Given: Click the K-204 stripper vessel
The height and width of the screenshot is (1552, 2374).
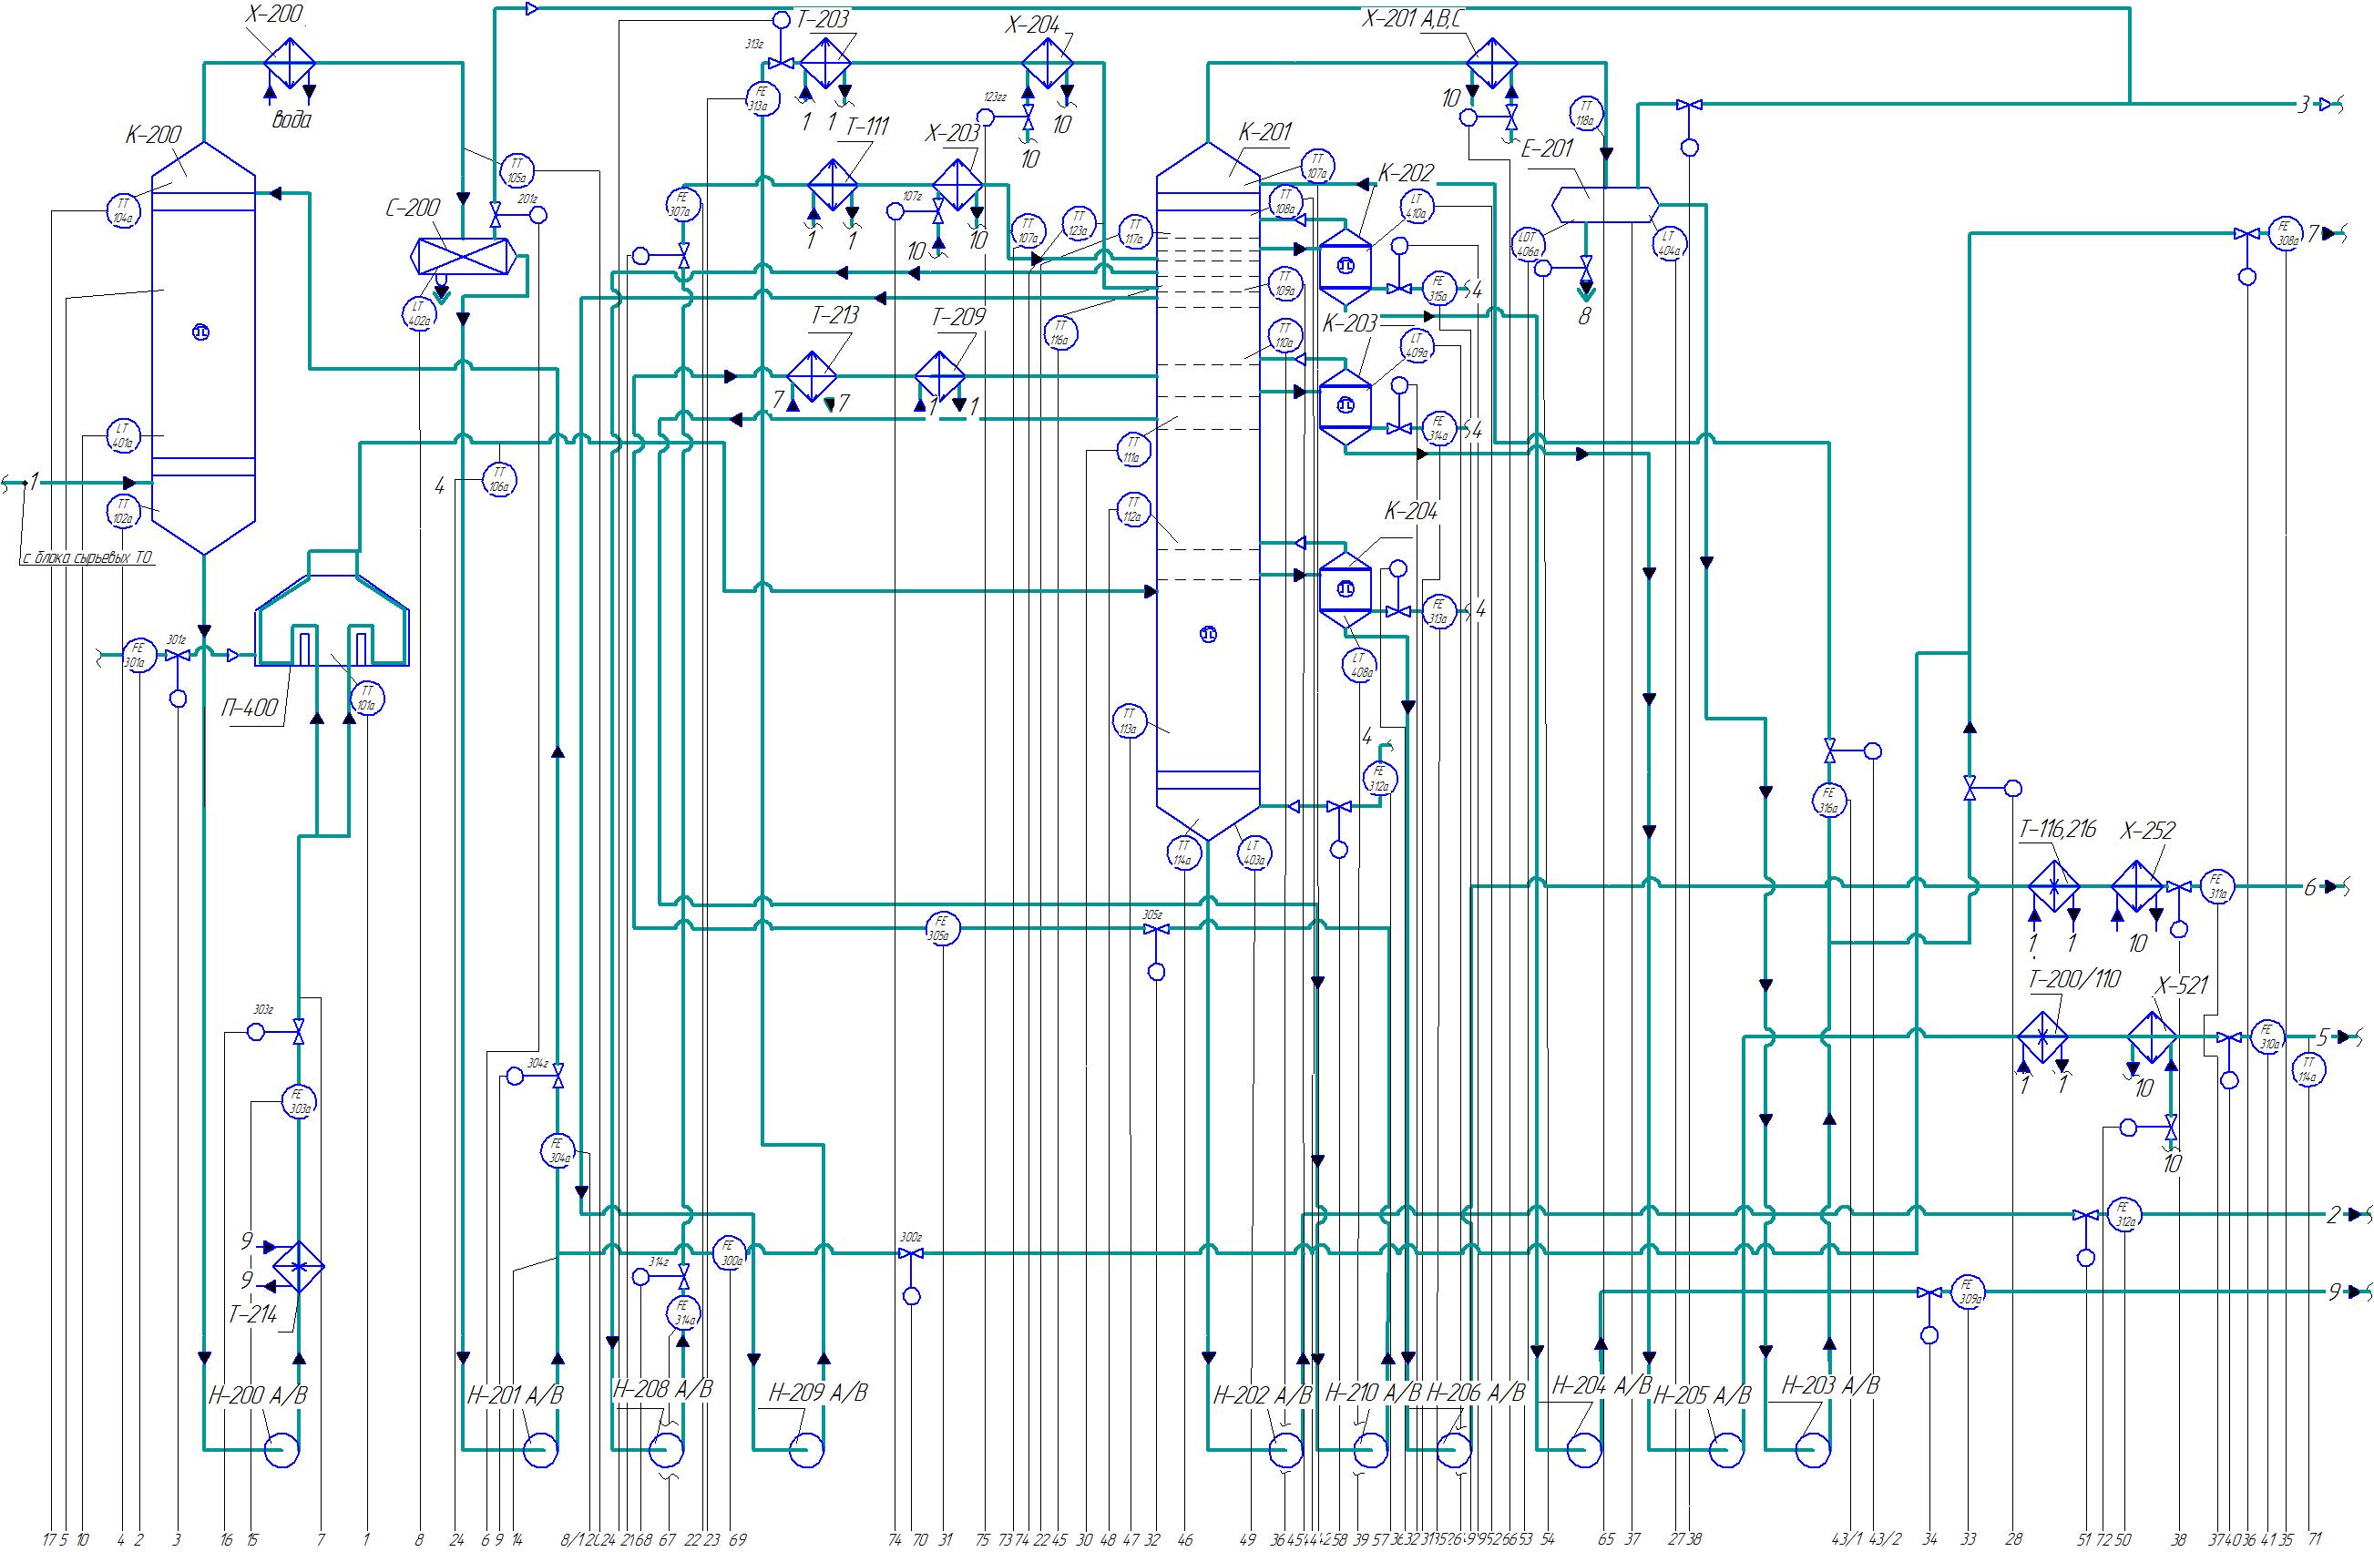Looking at the screenshot, I should (1346, 588).
